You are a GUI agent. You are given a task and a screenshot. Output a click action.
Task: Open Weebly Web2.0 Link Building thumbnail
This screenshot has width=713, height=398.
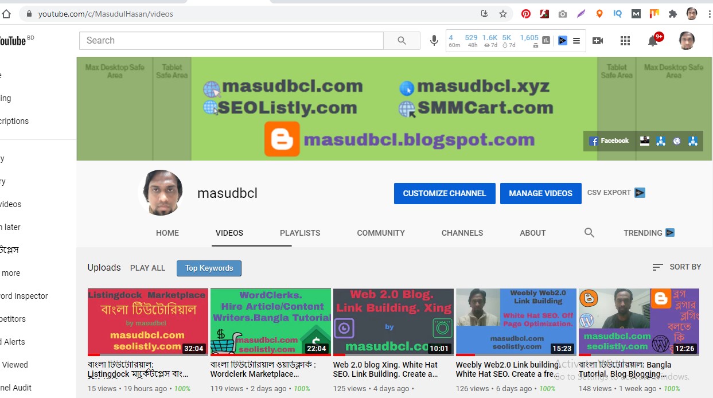point(516,322)
